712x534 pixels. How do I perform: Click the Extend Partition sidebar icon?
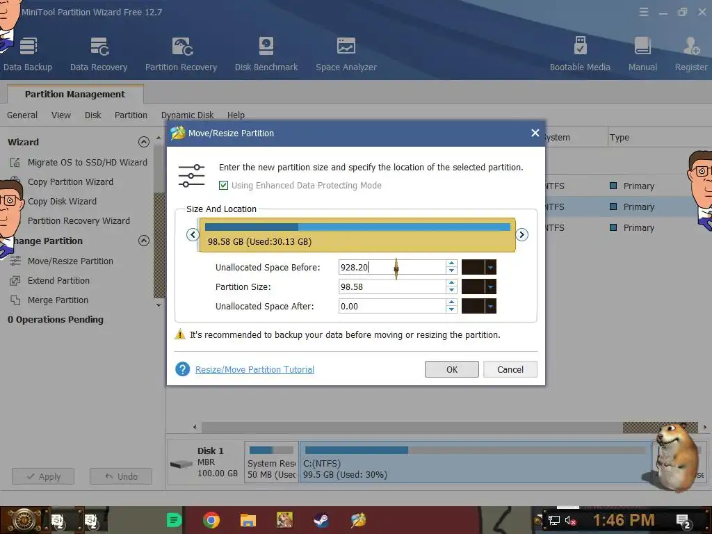[15, 280]
